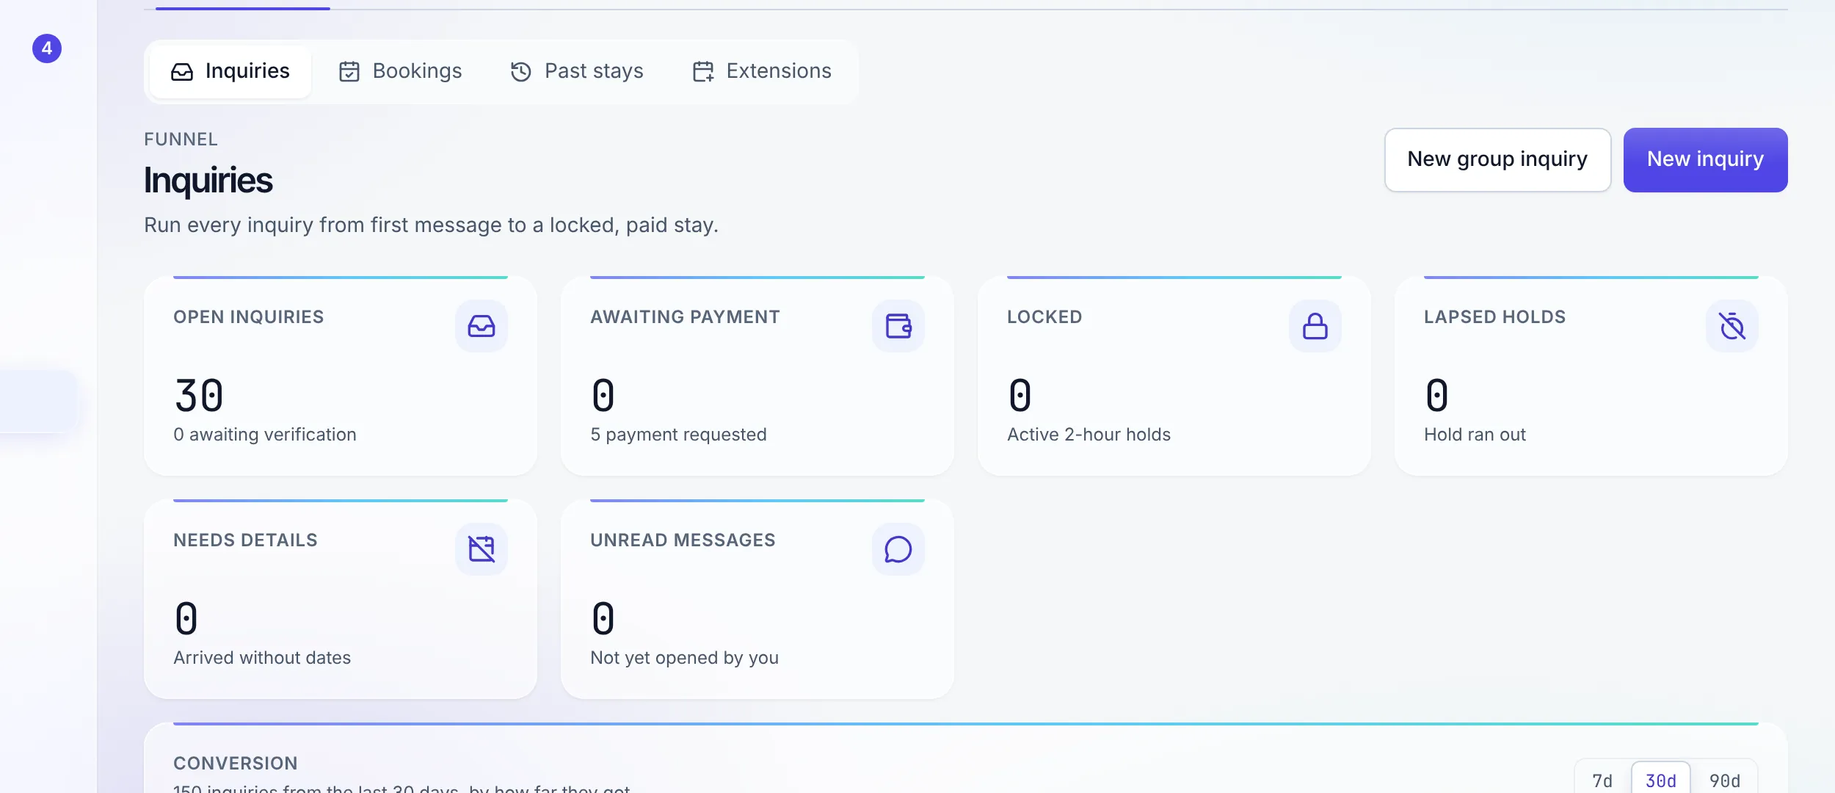Click the calendar-check icon beside Bookings
The width and height of the screenshot is (1835, 793).
349,72
